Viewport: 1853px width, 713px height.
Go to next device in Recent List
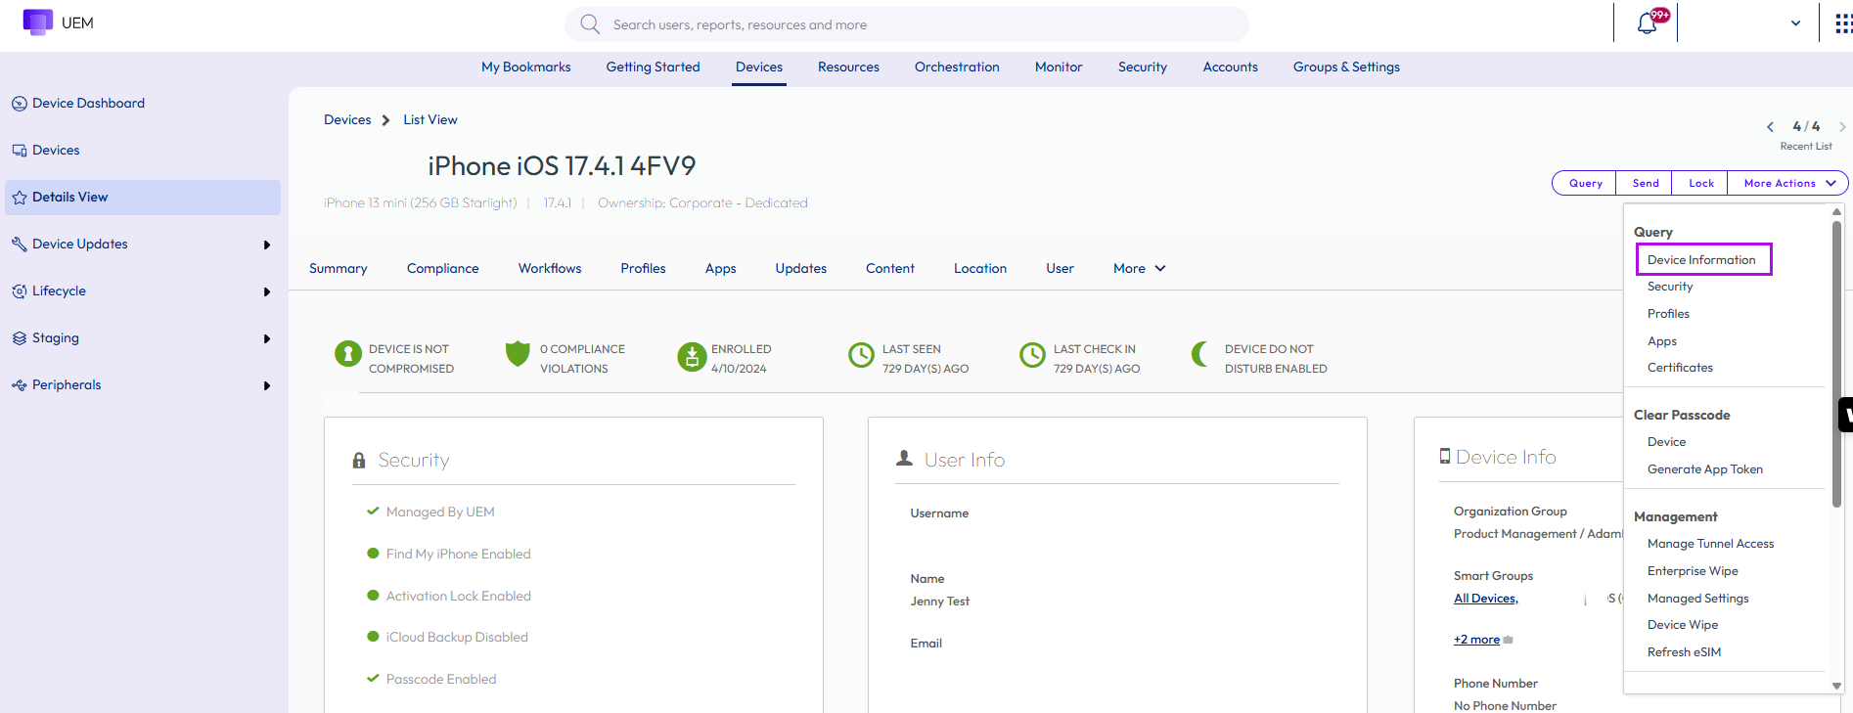pos(1842,127)
